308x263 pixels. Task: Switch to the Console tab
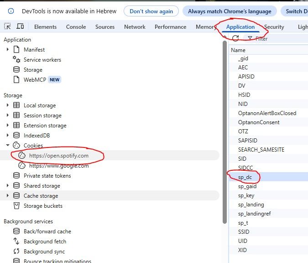pos(76,27)
